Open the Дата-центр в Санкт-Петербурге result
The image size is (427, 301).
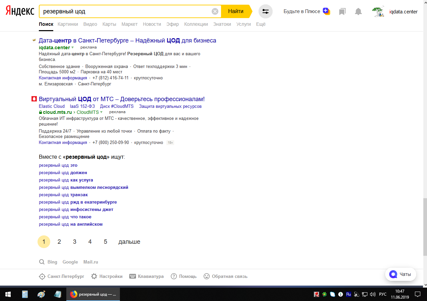click(127, 41)
